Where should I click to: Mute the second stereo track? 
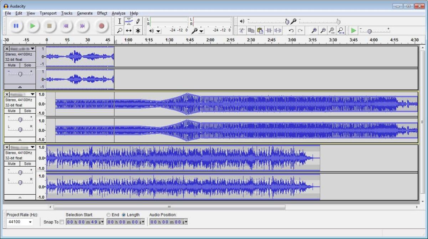click(x=12, y=111)
